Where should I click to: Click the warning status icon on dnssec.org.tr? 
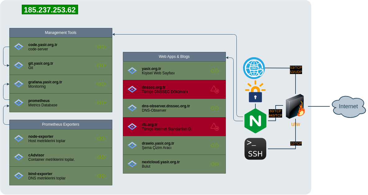tap(215, 89)
